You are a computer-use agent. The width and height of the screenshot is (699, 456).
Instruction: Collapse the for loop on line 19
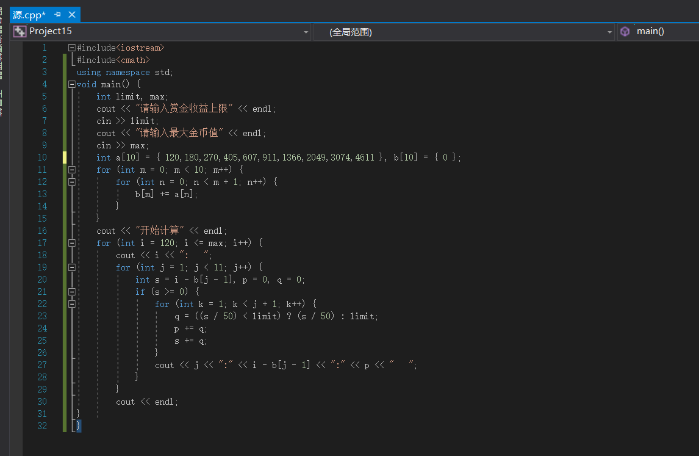(71, 267)
